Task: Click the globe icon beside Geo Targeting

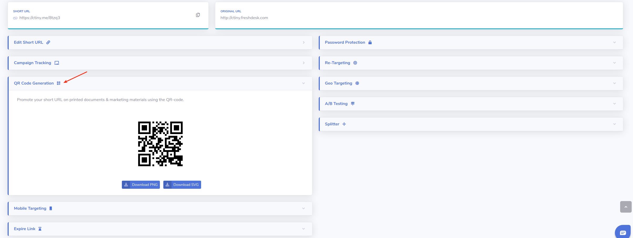Action: coord(357,83)
